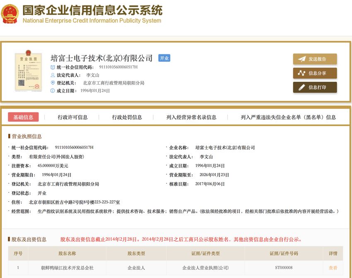Click the registered capital value 45.000000万美元
The width and height of the screenshot is (352, 278).
[x=53, y=166]
